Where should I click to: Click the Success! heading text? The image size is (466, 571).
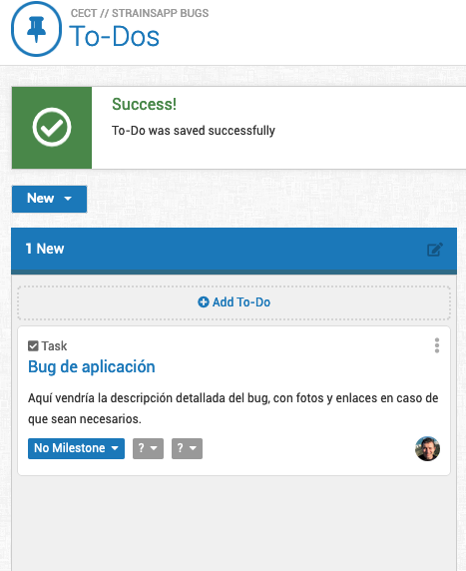click(x=144, y=105)
